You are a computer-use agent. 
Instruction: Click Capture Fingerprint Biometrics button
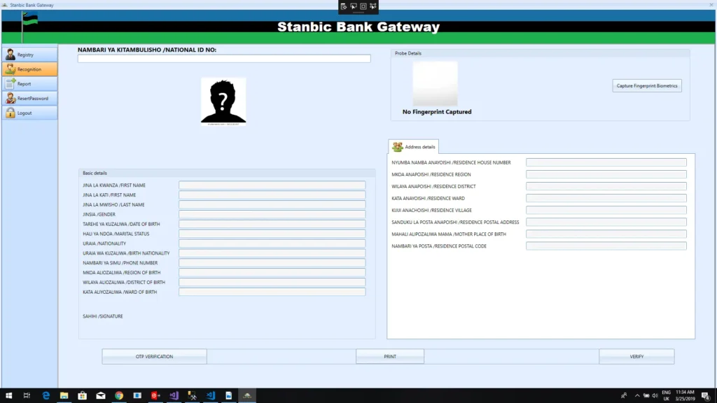(x=647, y=86)
